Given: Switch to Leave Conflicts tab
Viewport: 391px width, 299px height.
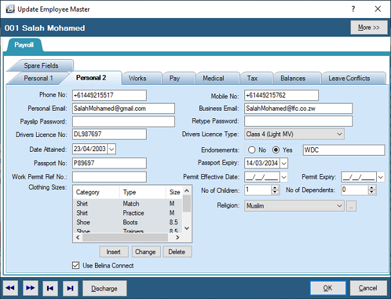Looking at the screenshot, I should (349, 78).
